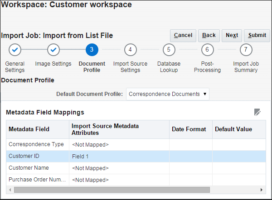The width and height of the screenshot is (272, 200).
Task: Click the General Settings step checkmark
Action: pos(15,49)
